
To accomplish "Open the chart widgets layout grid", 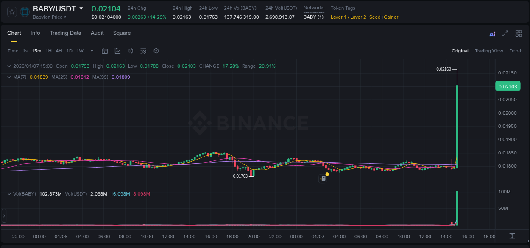I will [x=519, y=33].
